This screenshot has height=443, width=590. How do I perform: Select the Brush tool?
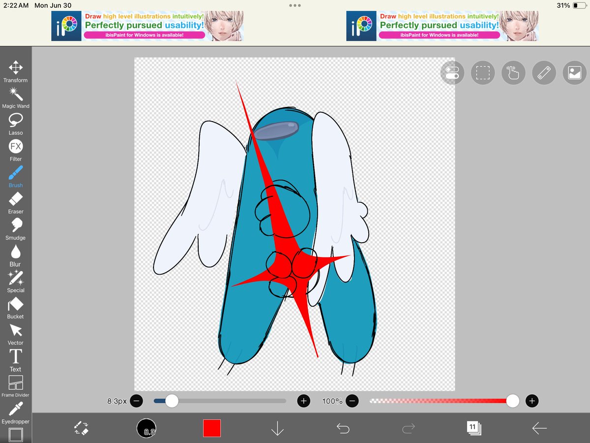pos(16,177)
